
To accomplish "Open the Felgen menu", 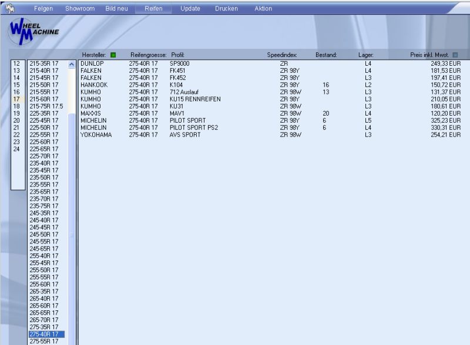I will pyautogui.click(x=43, y=9).
